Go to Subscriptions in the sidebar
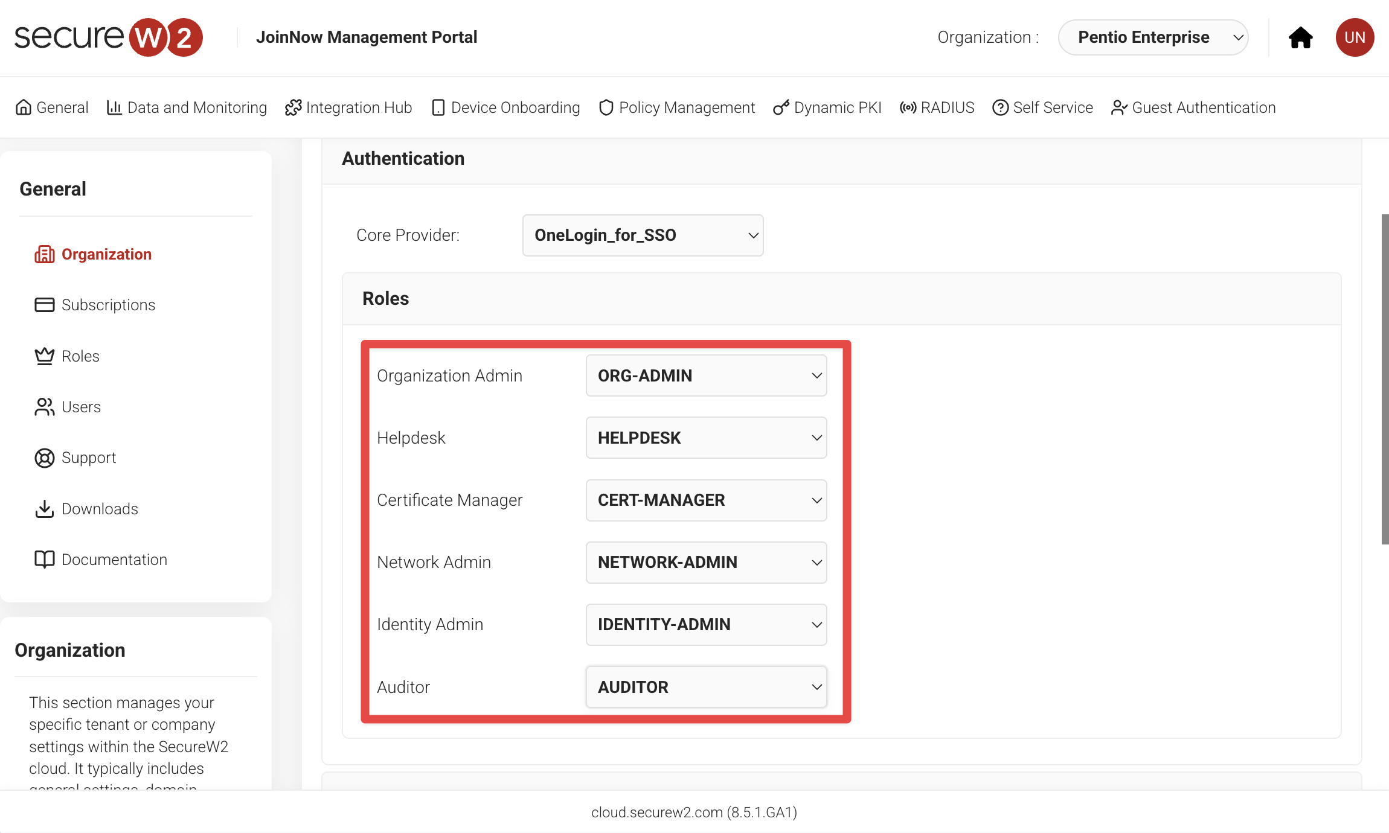The width and height of the screenshot is (1389, 833). [95, 305]
